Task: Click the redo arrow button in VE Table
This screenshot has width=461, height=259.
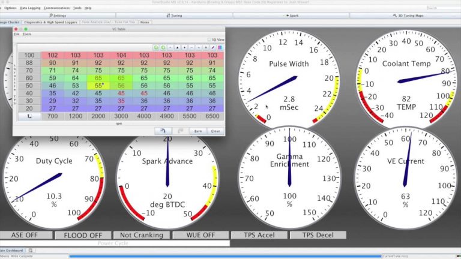Action: point(180,131)
